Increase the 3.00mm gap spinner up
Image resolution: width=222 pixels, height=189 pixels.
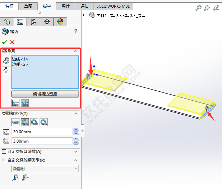tap(76, 139)
